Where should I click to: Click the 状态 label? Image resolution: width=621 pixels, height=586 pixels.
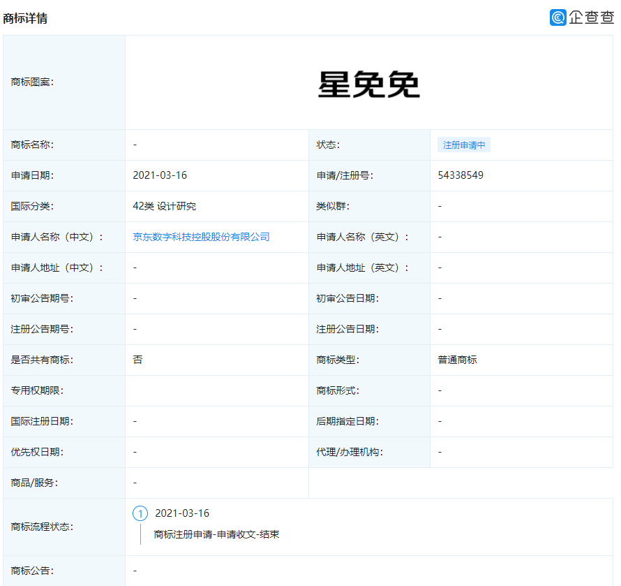328,145
